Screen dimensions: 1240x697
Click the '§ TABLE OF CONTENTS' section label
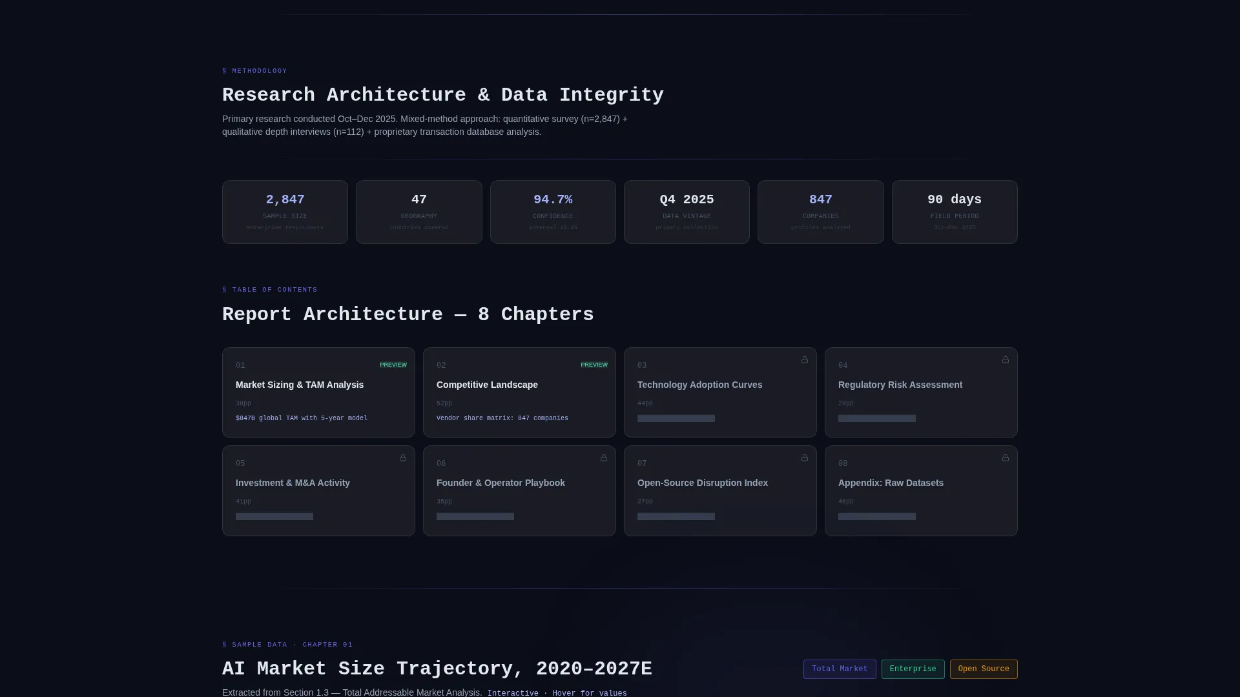270,290
